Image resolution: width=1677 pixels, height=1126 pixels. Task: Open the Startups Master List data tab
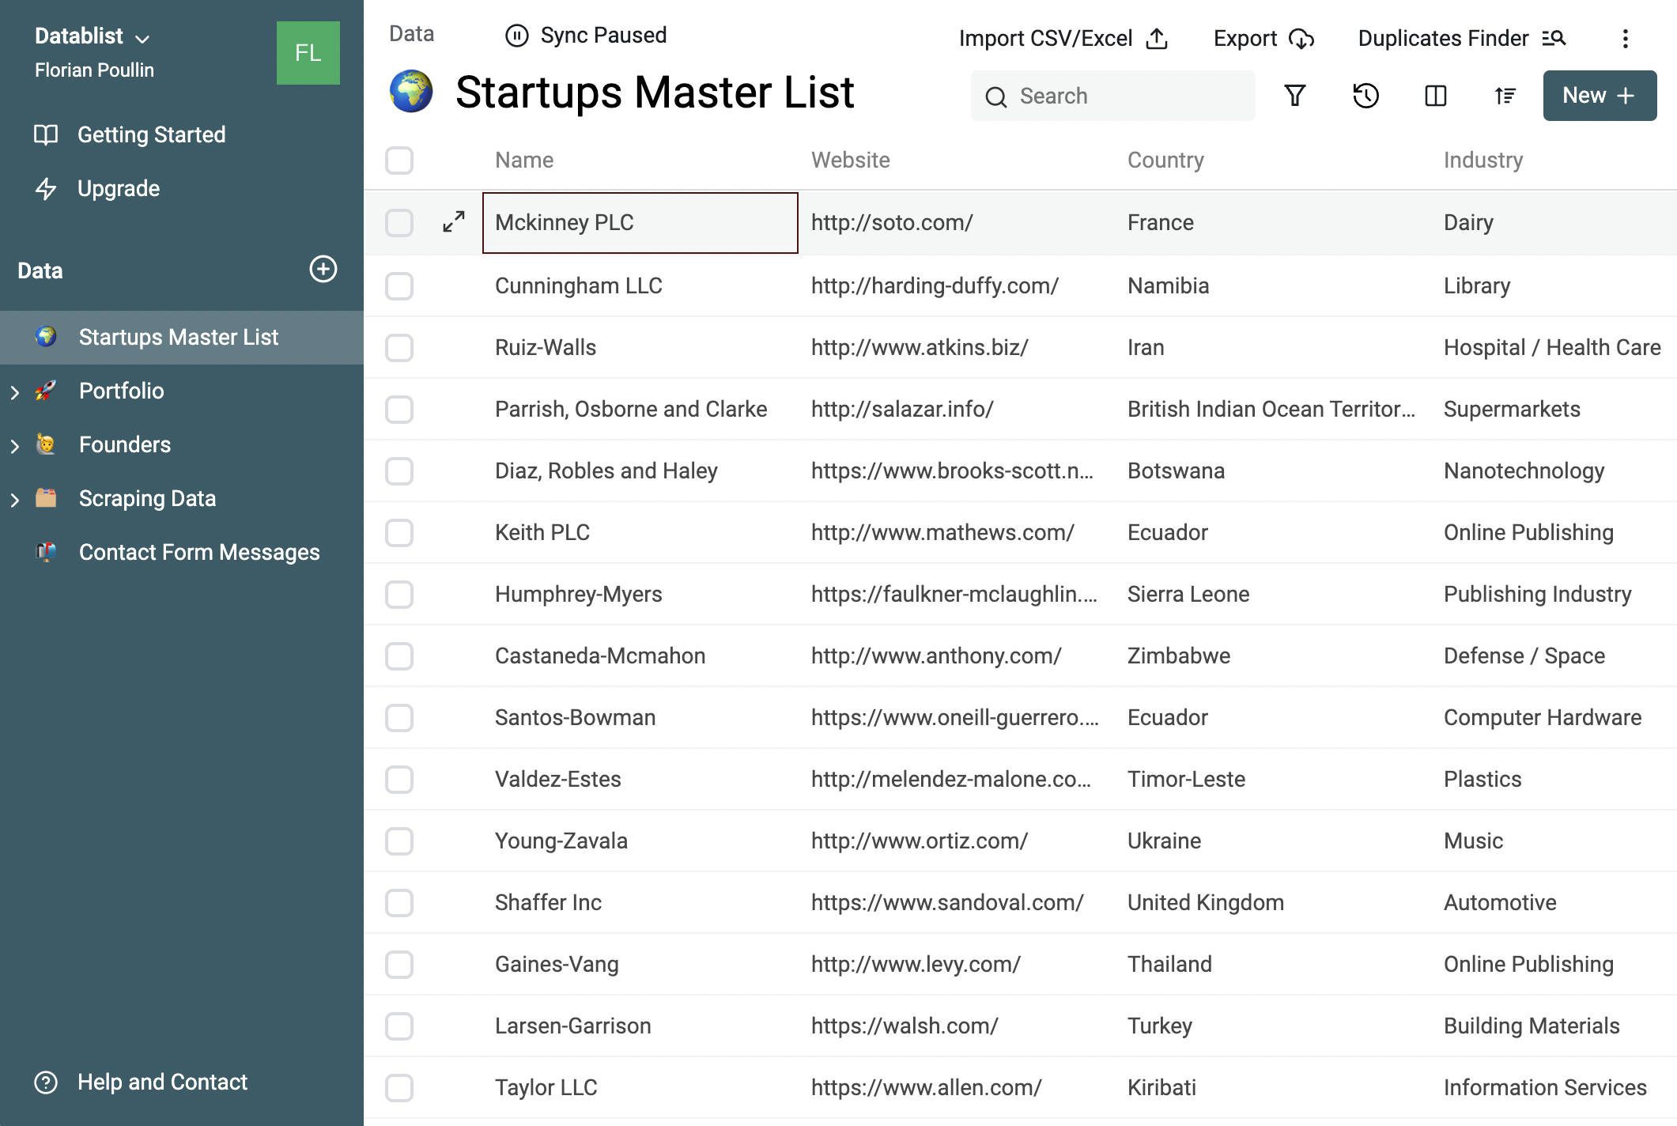pos(179,337)
